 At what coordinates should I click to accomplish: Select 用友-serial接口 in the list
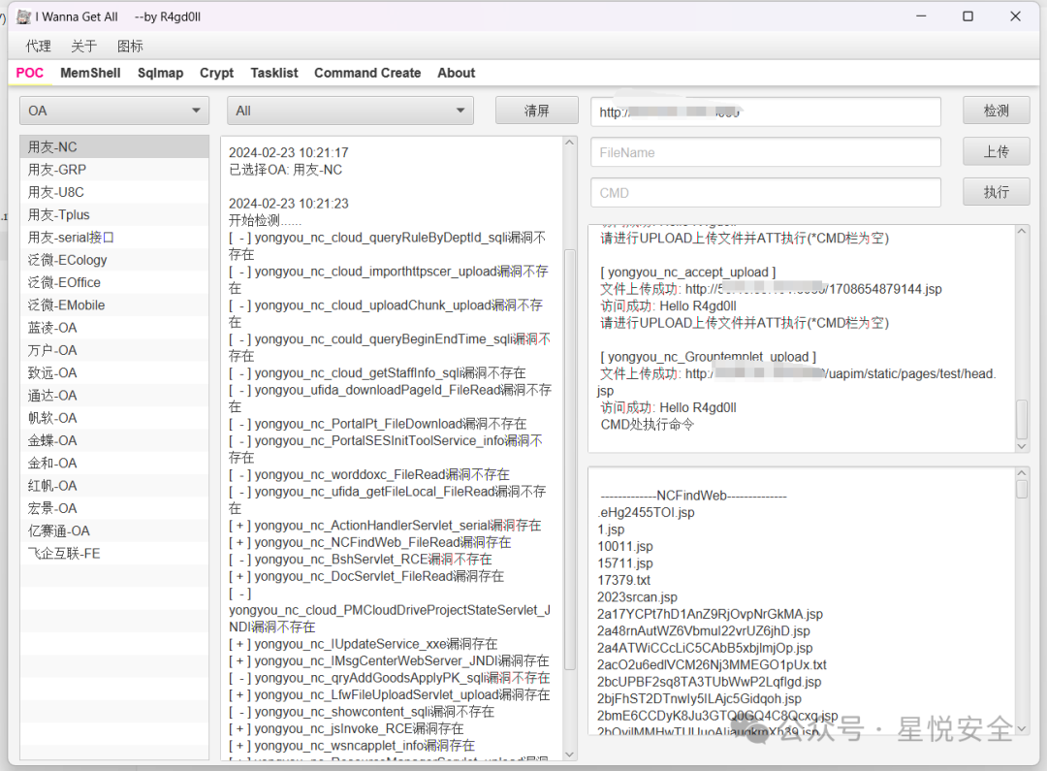click(x=114, y=238)
